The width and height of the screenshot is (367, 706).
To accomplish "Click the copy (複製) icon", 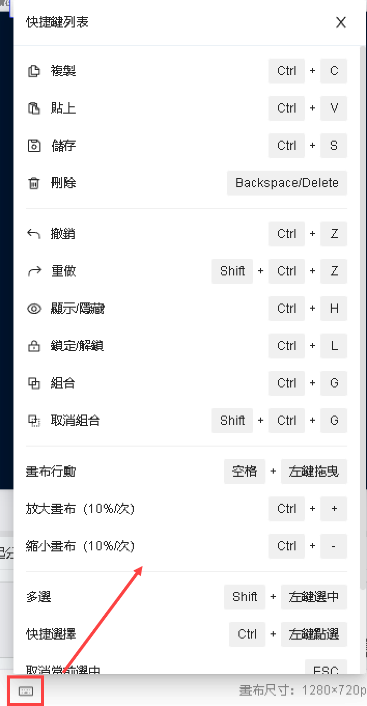I will coord(34,71).
